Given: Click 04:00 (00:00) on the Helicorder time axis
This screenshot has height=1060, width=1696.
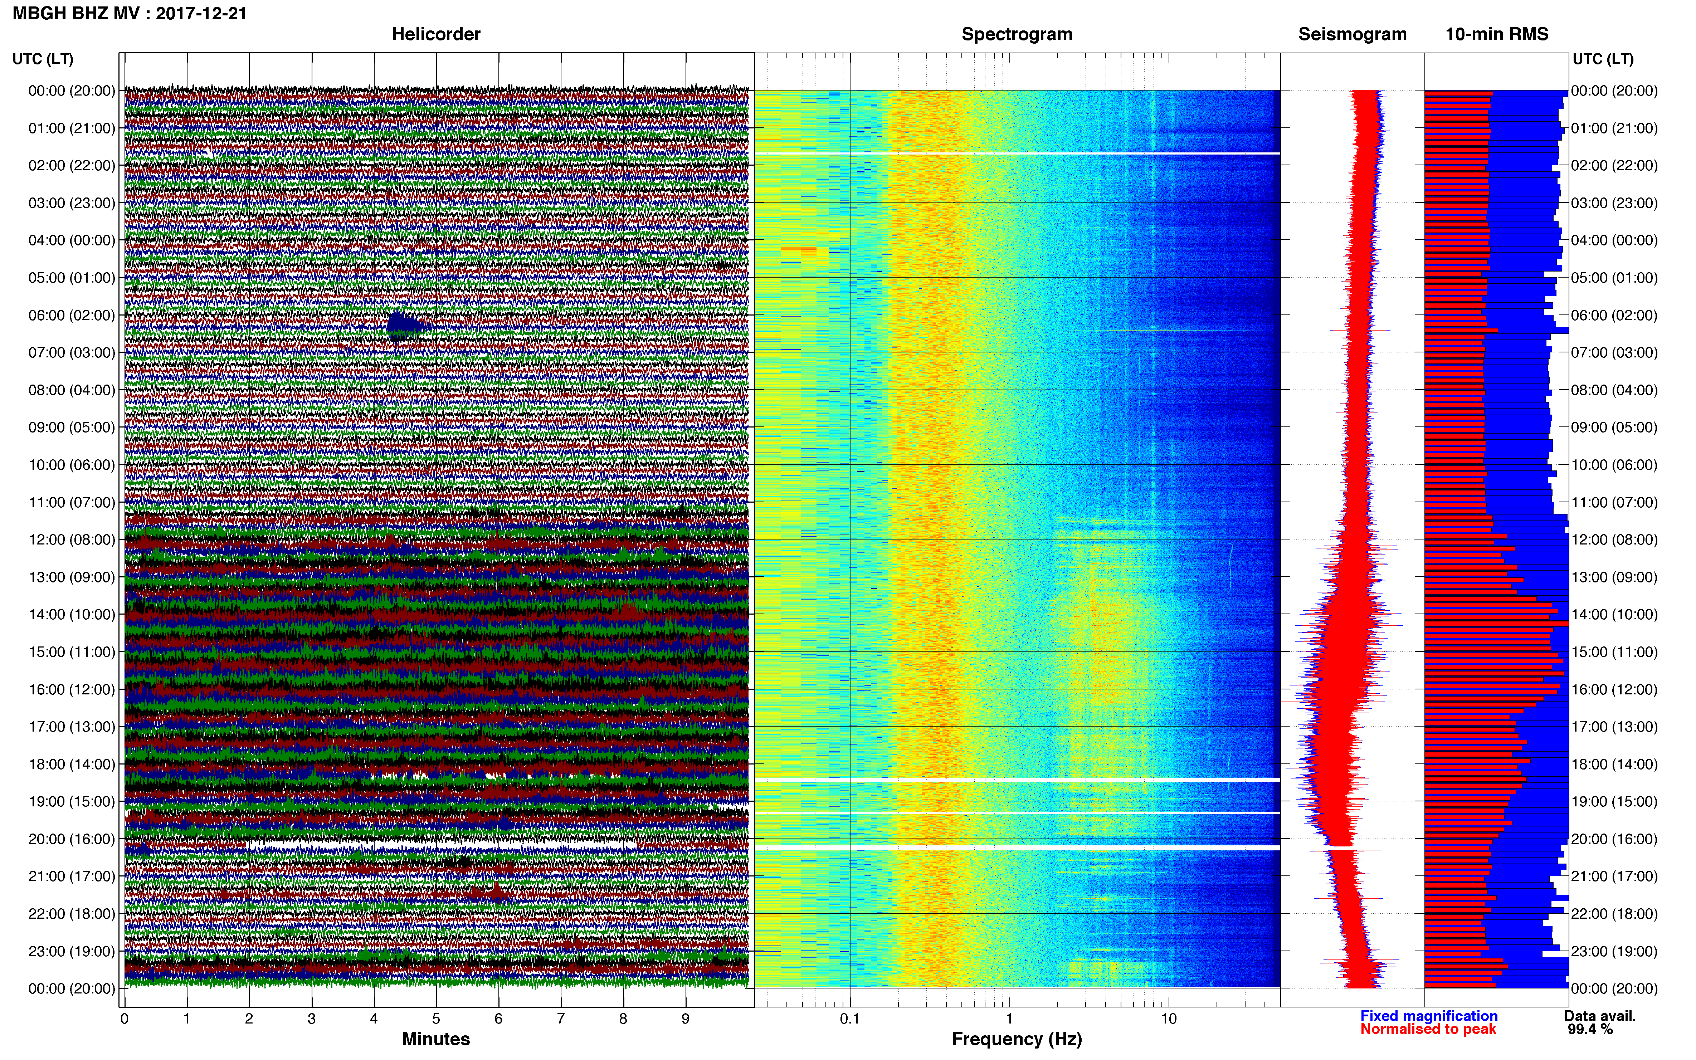Looking at the screenshot, I should 72,240.
